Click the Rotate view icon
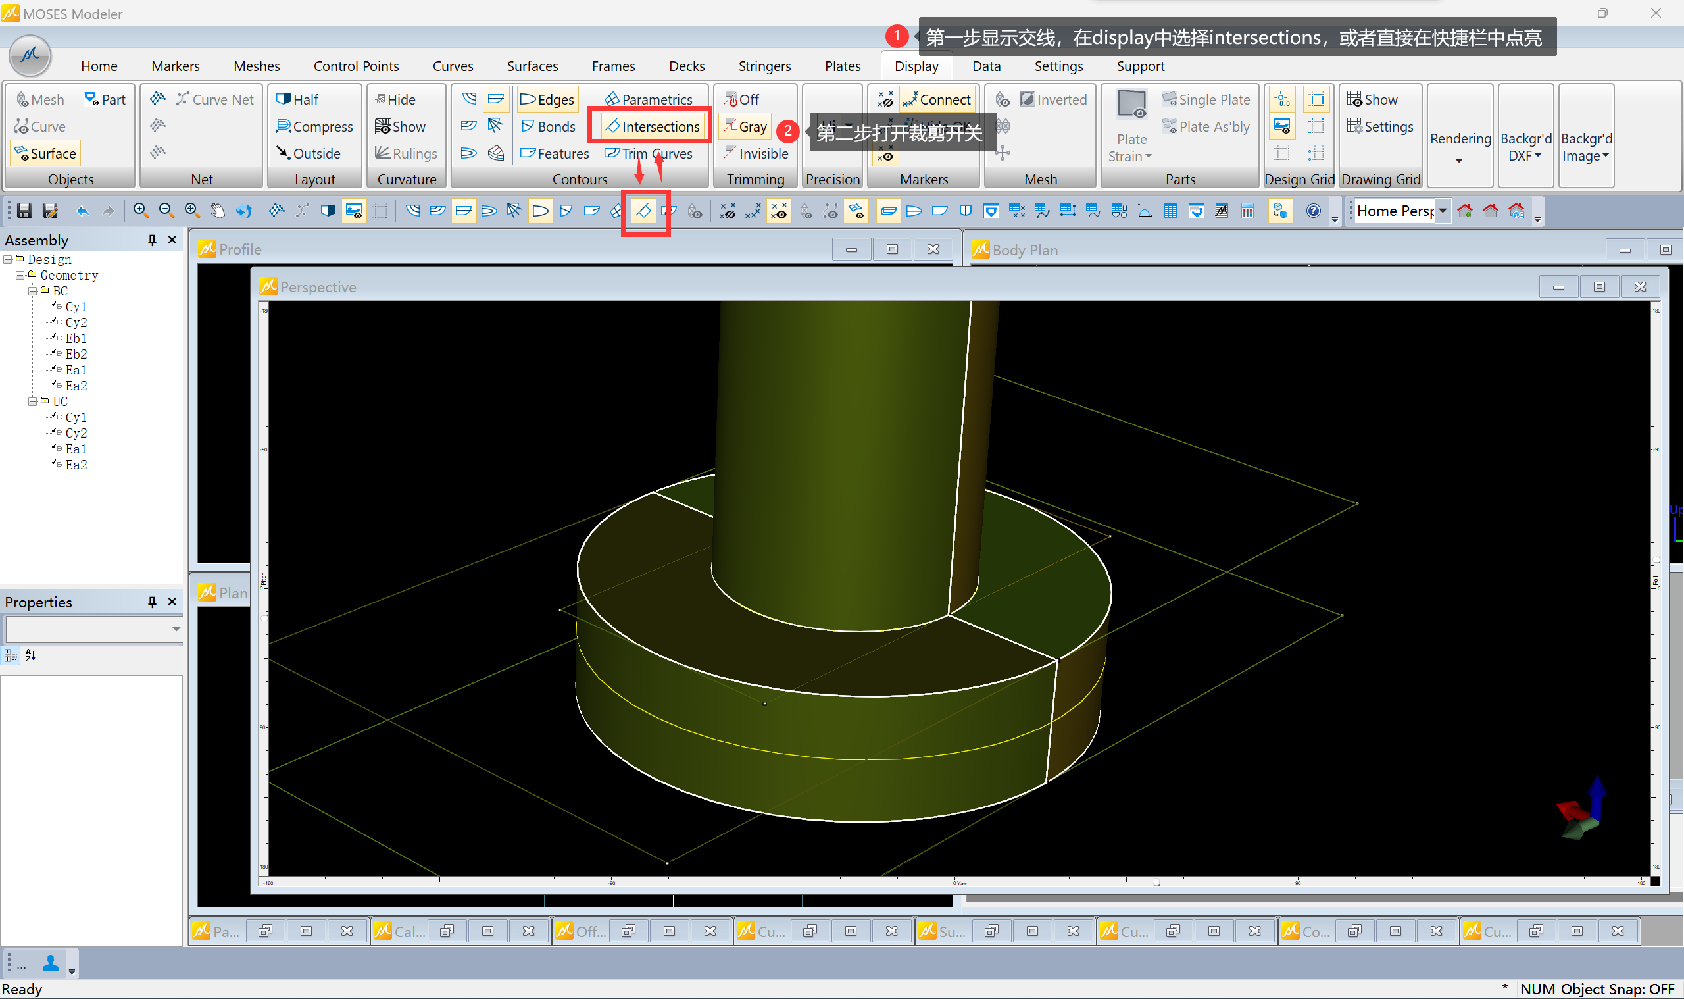 click(x=243, y=211)
